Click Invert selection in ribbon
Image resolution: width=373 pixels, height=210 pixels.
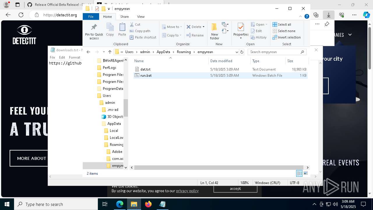[x=286, y=37]
